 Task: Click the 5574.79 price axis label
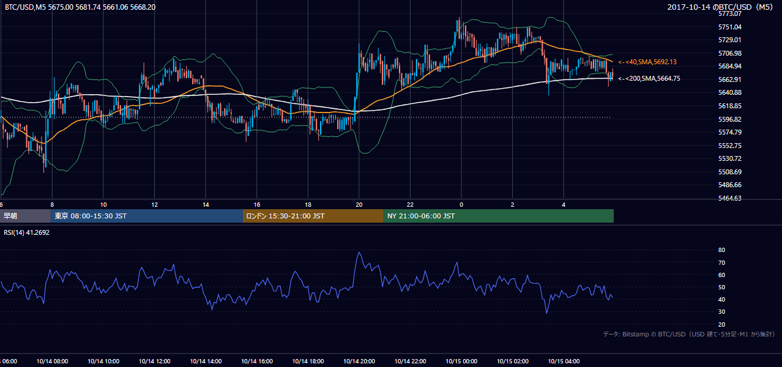tap(730, 132)
